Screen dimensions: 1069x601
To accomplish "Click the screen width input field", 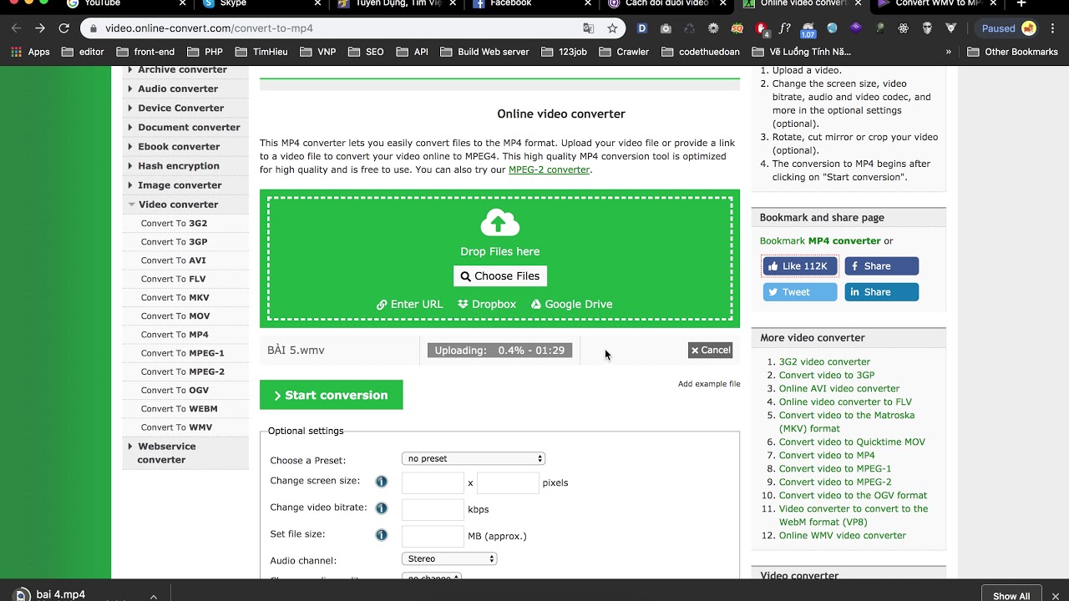I will click(433, 482).
